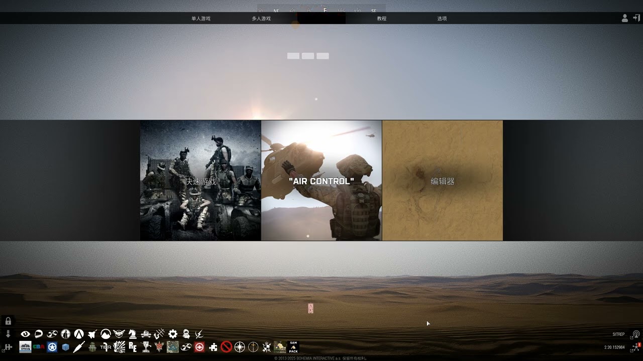Open the 编辑器 editor tile

(x=443, y=180)
